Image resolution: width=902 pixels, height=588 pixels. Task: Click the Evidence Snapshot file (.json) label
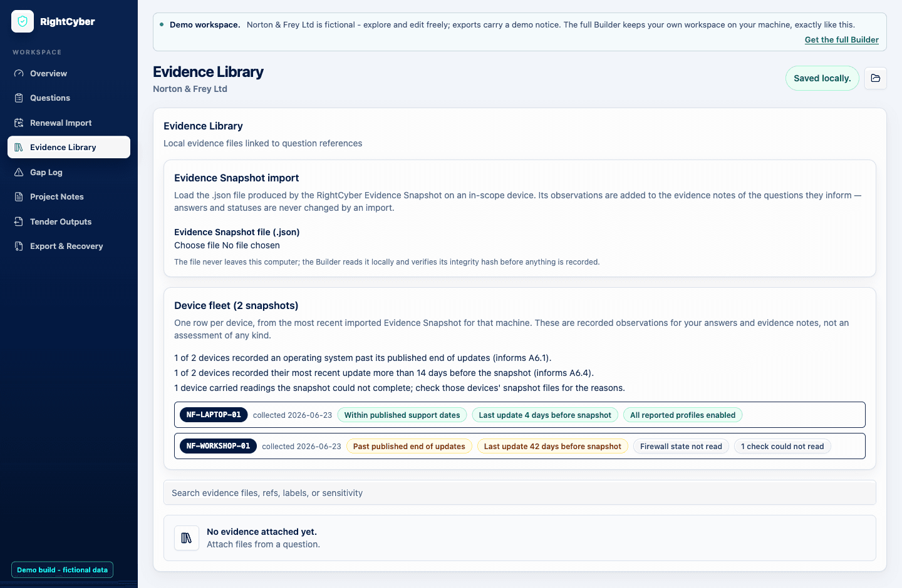pos(237,232)
